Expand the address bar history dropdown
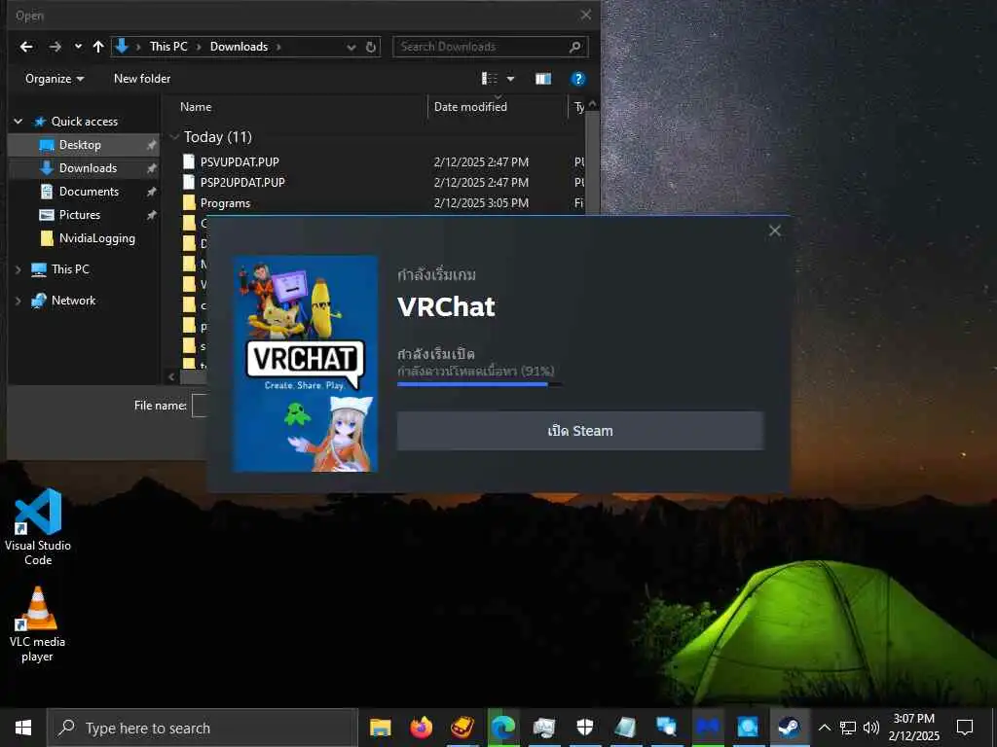This screenshot has width=997, height=747. click(x=351, y=47)
